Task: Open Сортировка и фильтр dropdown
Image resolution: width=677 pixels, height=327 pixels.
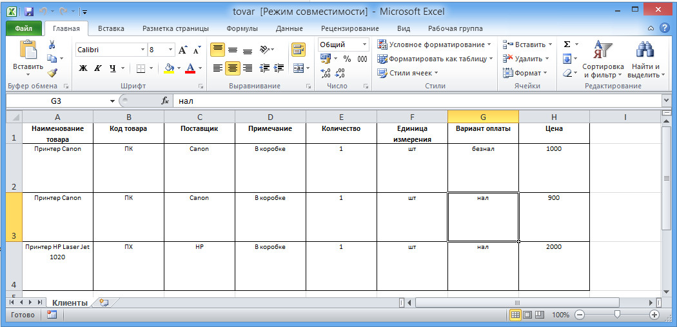Action: point(603,59)
